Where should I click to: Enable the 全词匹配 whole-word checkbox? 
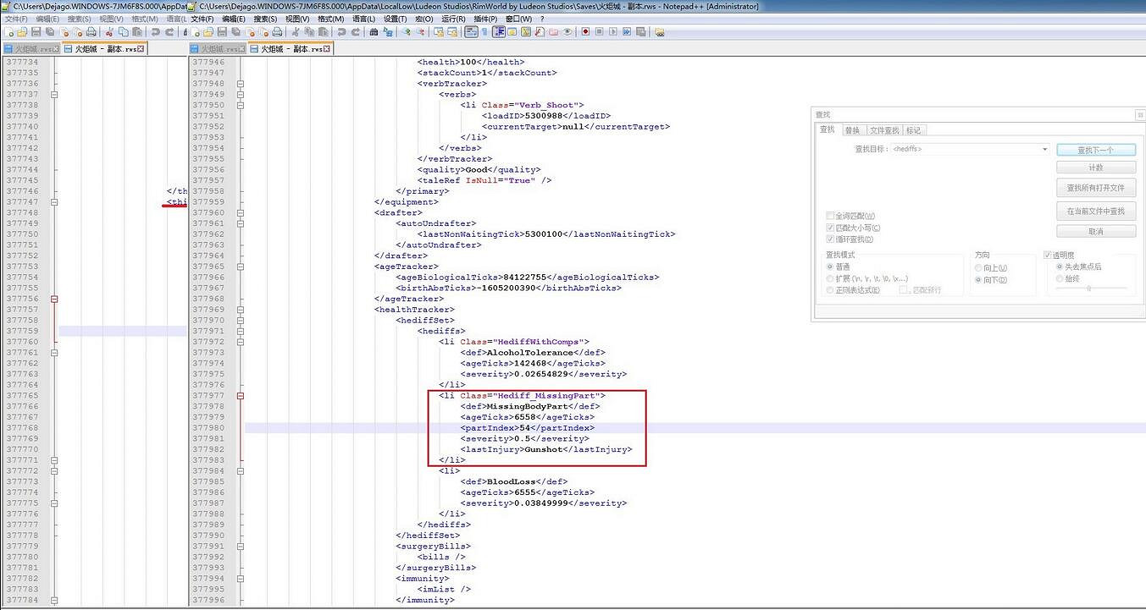[830, 217]
